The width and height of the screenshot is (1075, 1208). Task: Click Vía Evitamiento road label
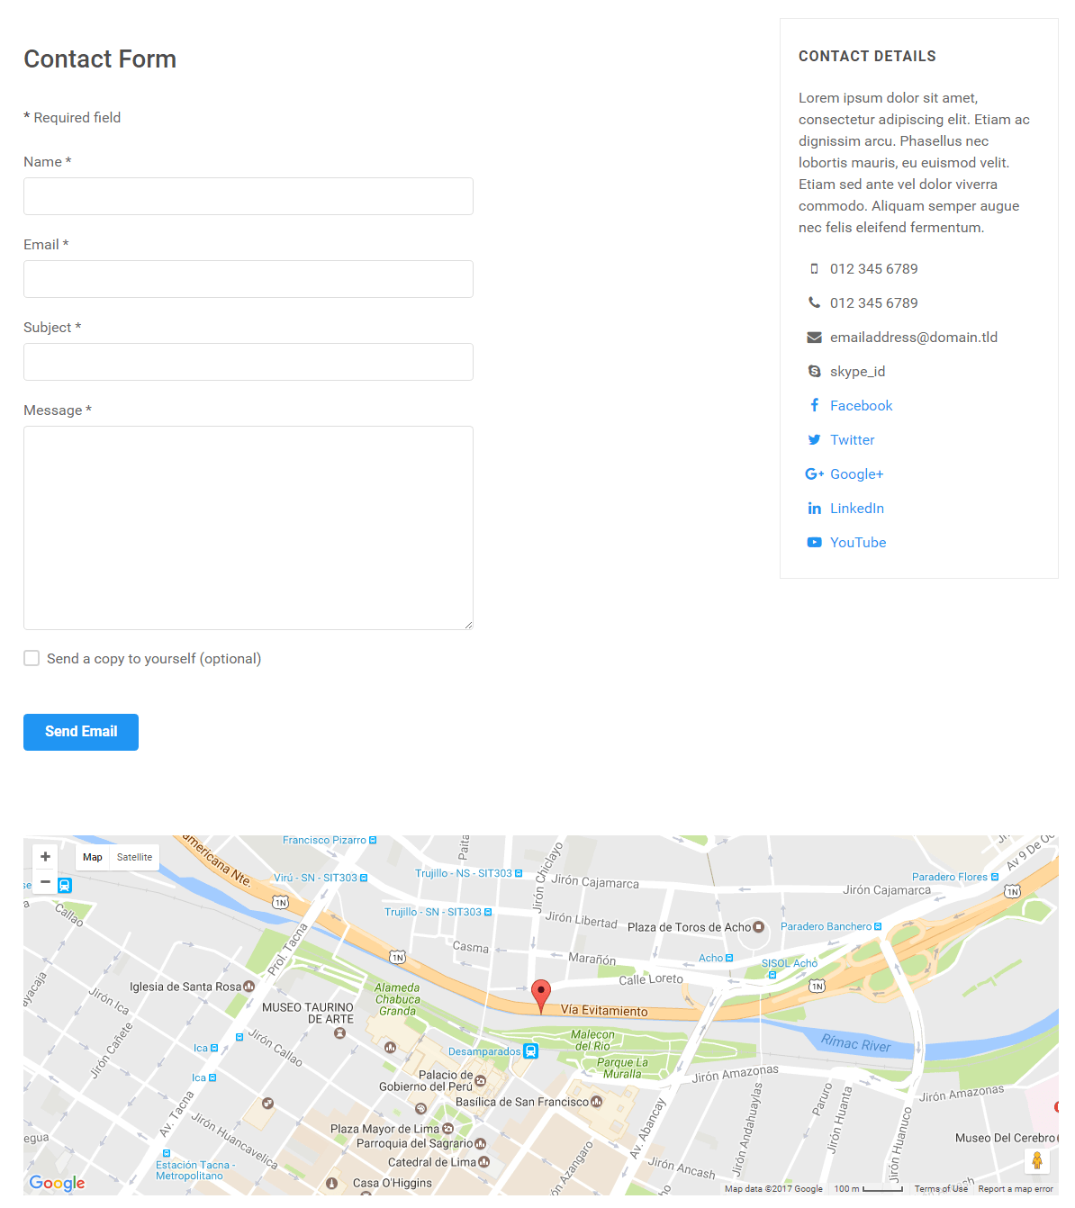pyautogui.click(x=604, y=1011)
